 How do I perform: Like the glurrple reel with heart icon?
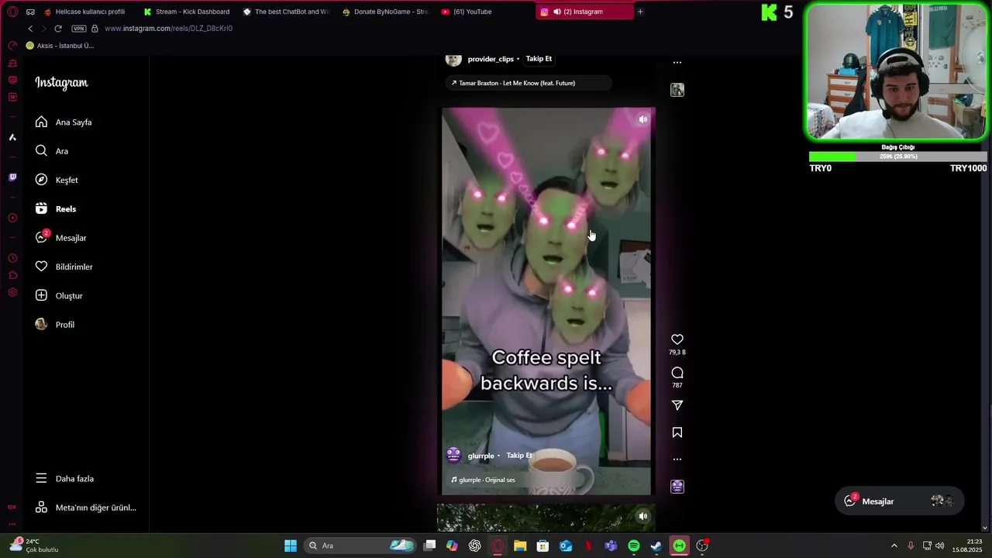coord(677,339)
